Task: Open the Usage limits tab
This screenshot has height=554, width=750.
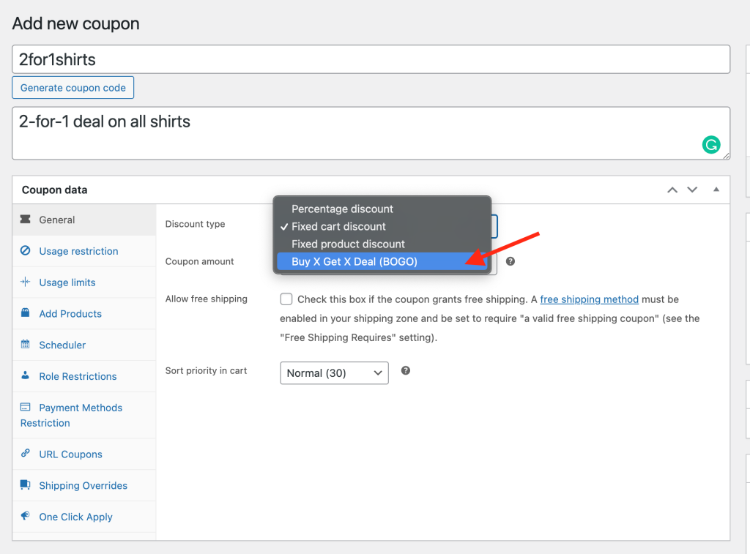Action: pos(84,282)
